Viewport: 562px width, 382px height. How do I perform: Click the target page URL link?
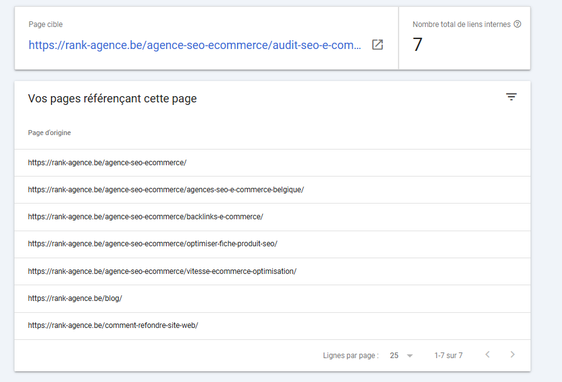coord(195,45)
